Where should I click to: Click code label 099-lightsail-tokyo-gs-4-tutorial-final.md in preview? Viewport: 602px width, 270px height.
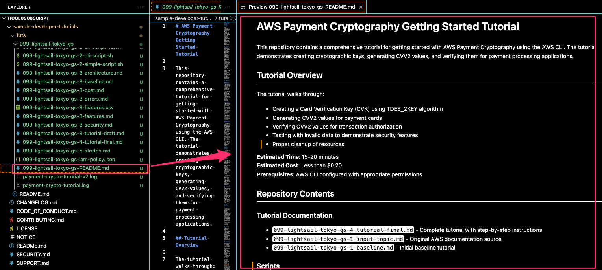[343, 230]
